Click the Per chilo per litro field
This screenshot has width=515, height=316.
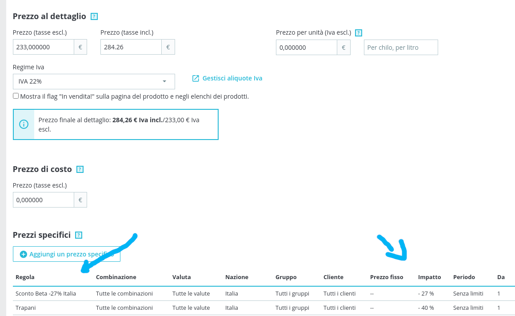tap(401, 47)
